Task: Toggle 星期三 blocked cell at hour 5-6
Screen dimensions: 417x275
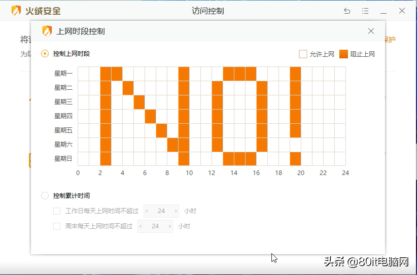Action: click(139, 102)
